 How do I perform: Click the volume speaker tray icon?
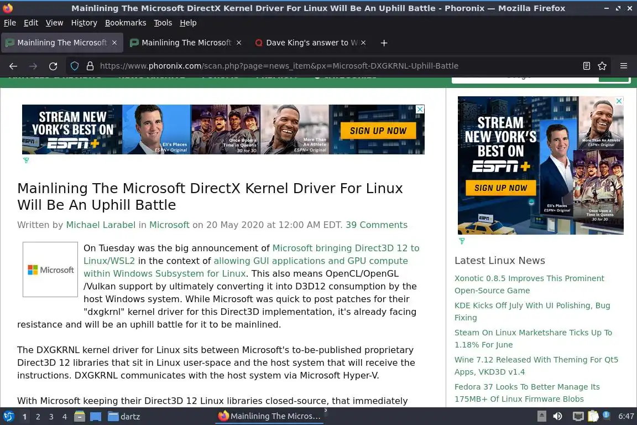coord(558,417)
